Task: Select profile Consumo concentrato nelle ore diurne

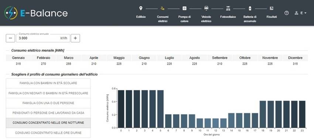Action: point(48,133)
